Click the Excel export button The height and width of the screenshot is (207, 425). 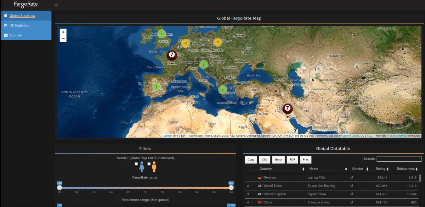coord(278,160)
